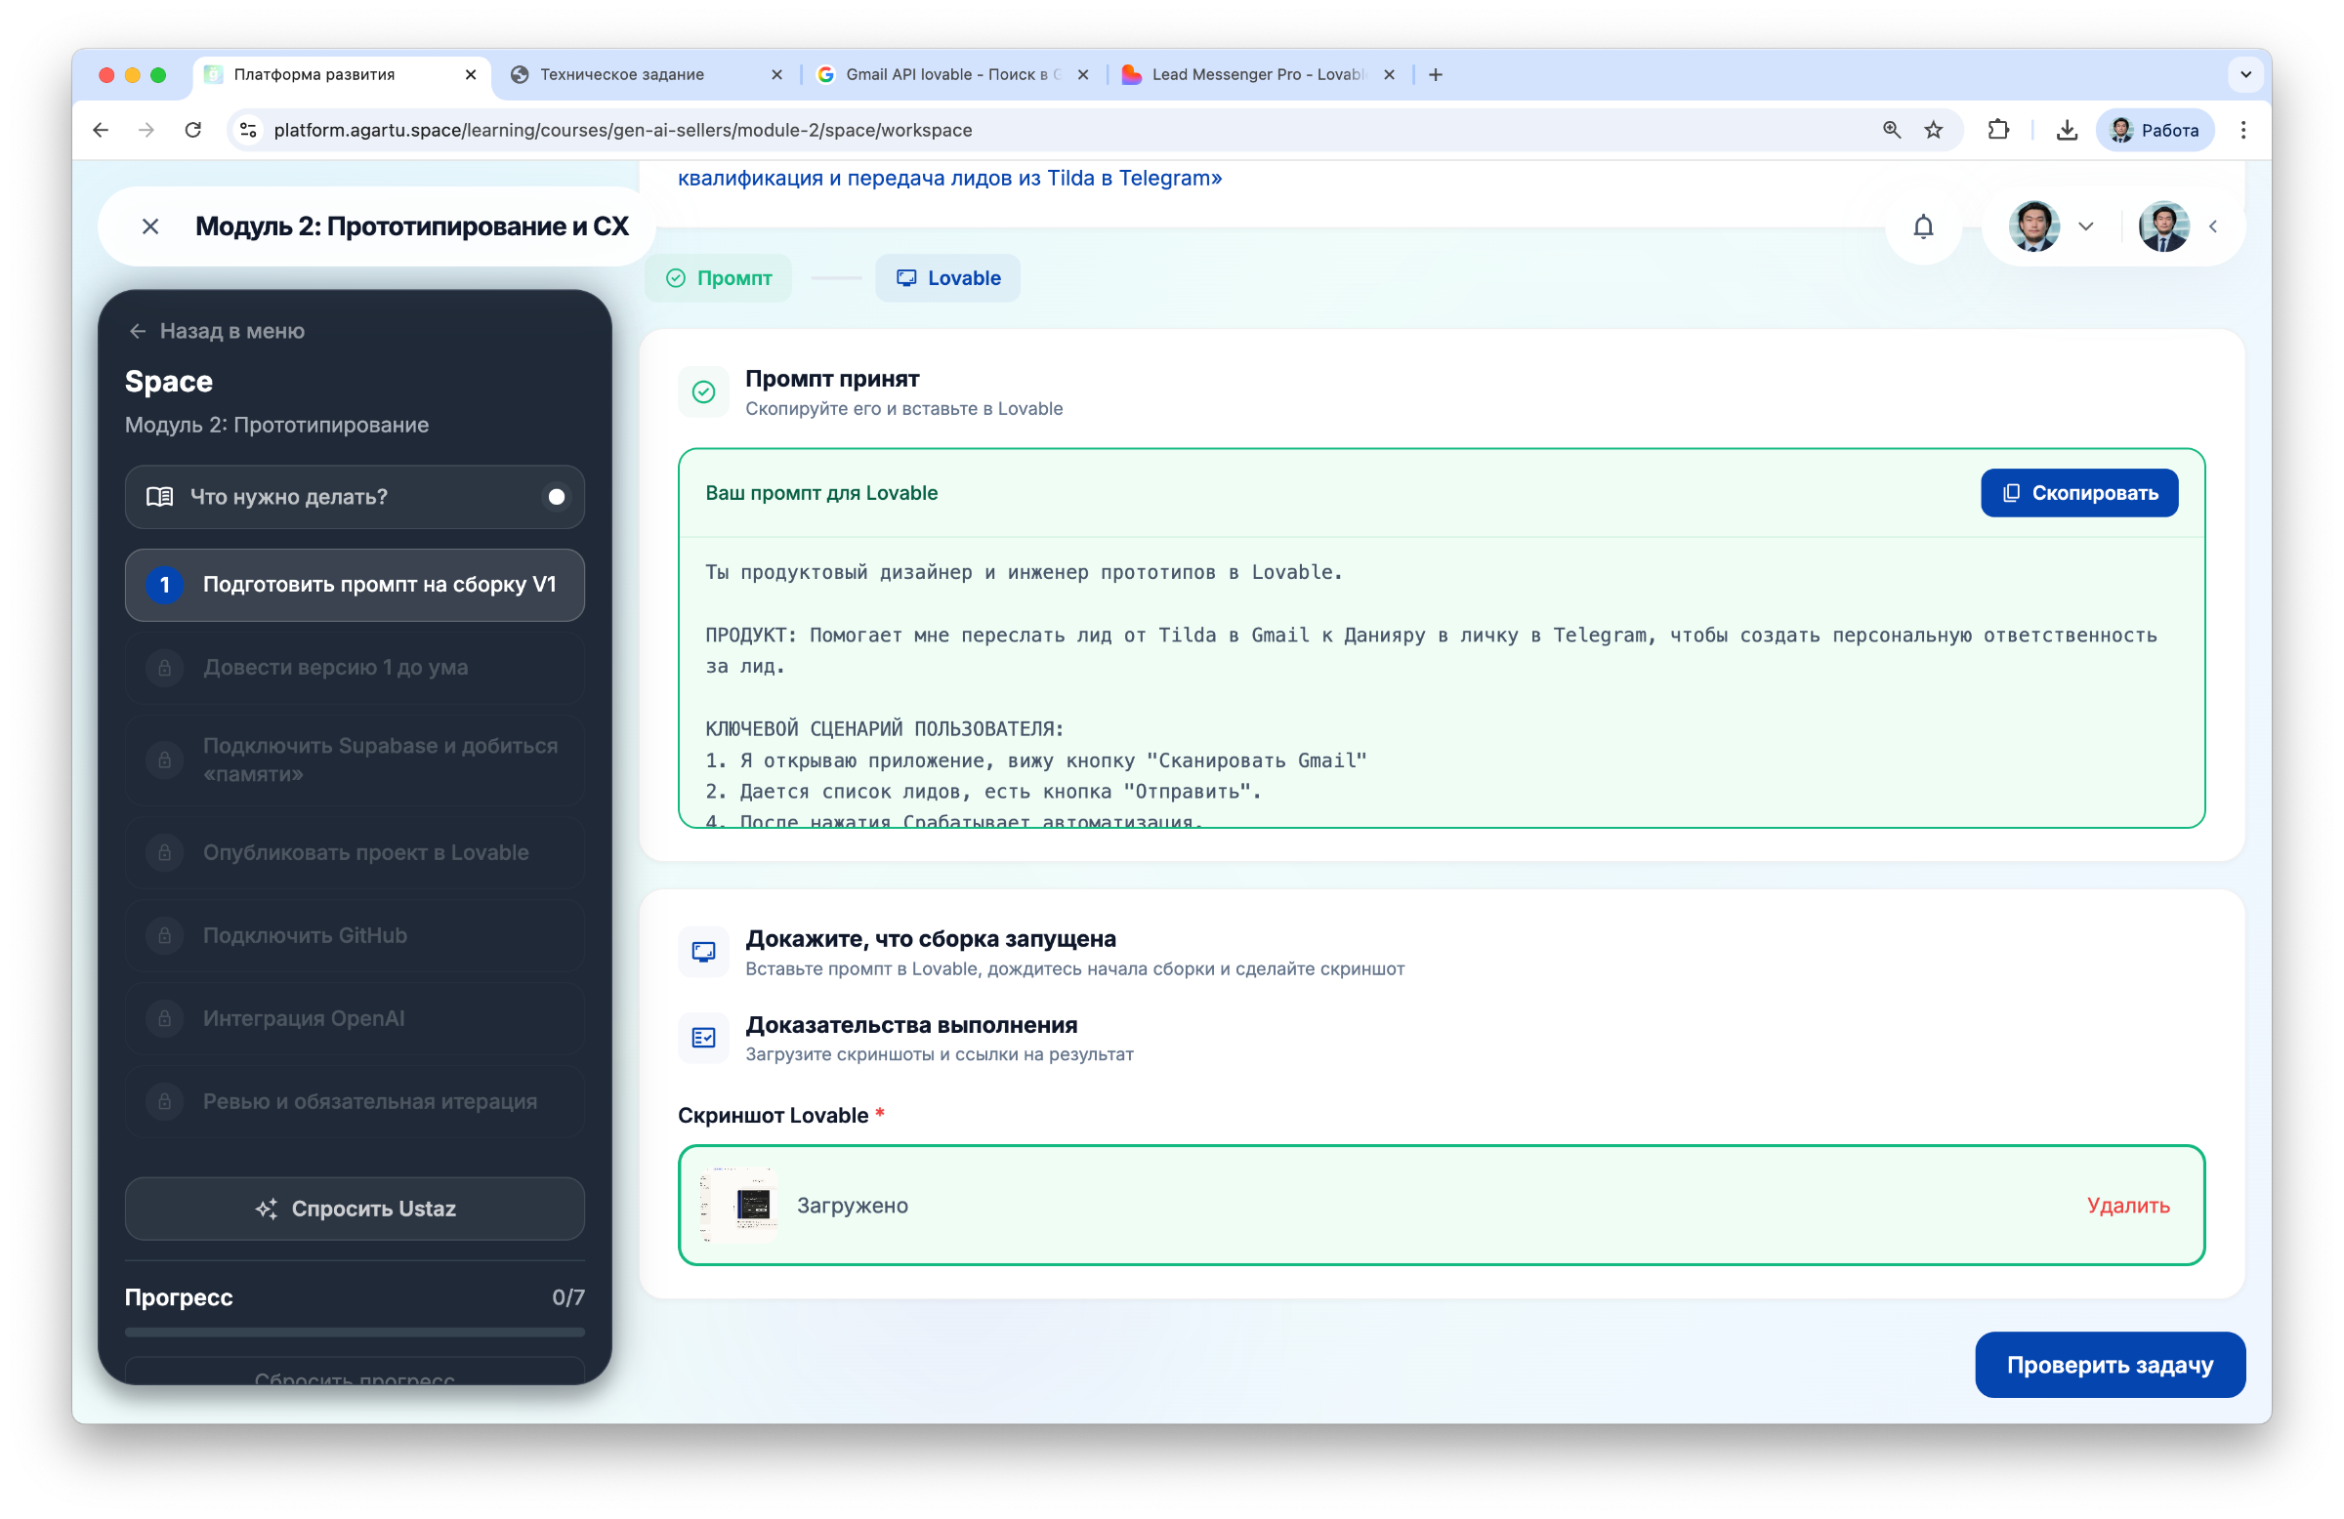Select step 1 'Подготовить промпт на сборку V1'
This screenshot has height=1519, width=2344.
355,585
